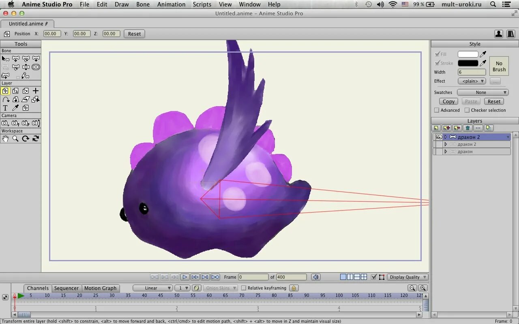Expand the selected дракон 2 layer triangle
Image resolution: width=519 pixels, height=324 pixels.
click(x=446, y=137)
